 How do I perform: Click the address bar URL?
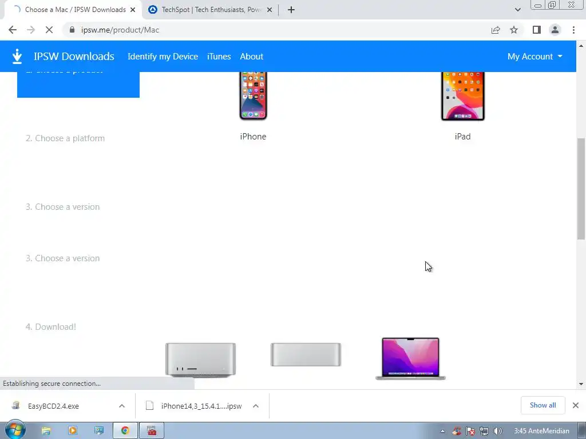[120, 30]
